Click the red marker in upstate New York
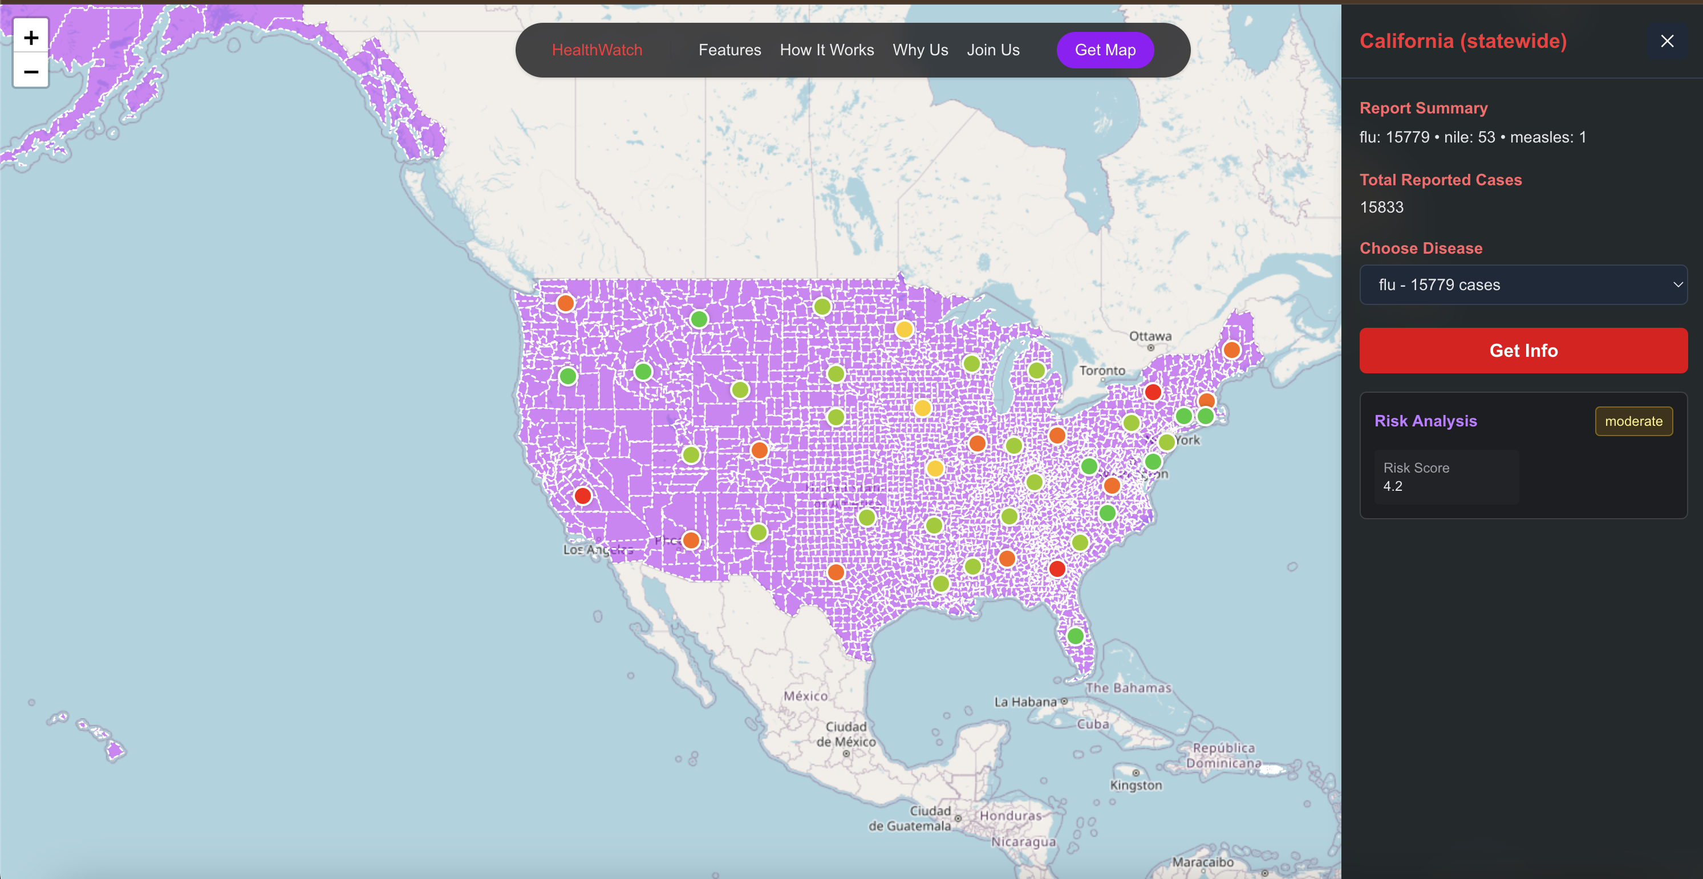The width and height of the screenshot is (1703, 879). pos(1153,392)
